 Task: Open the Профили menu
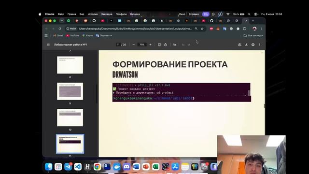121,14
